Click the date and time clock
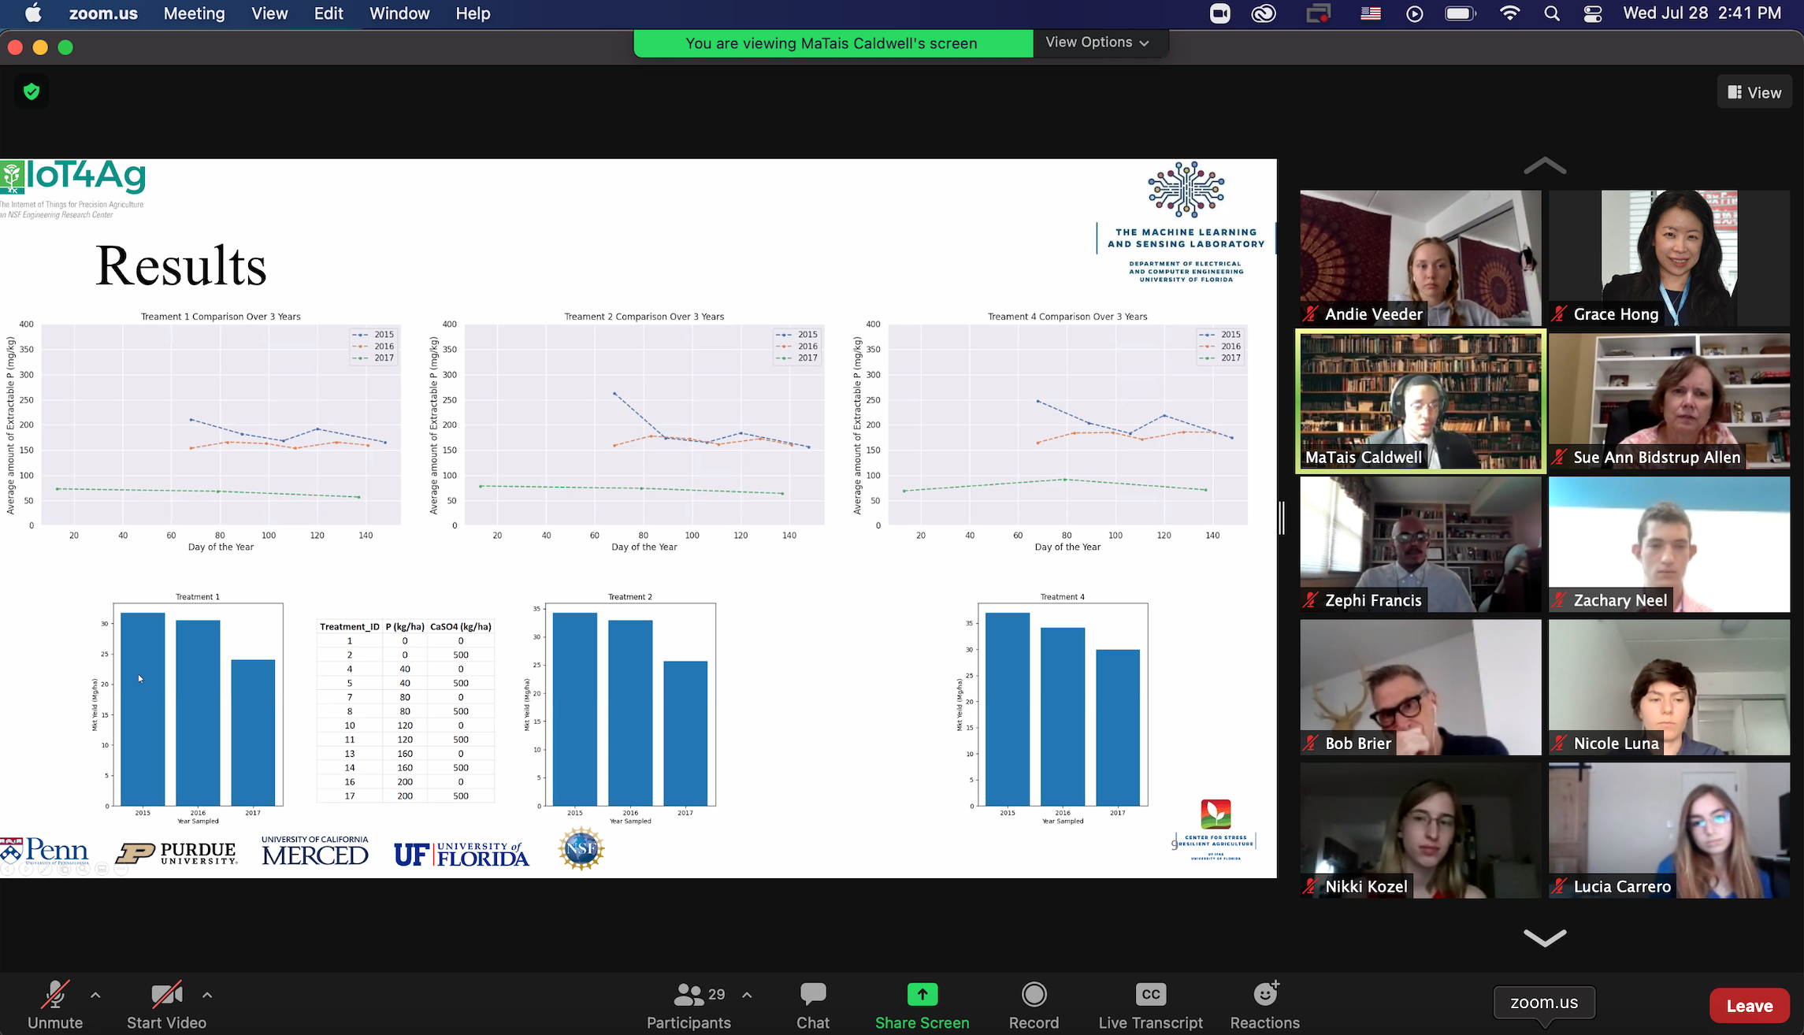Viewport: 1804px width, 1035px height. coord(1702,13)
